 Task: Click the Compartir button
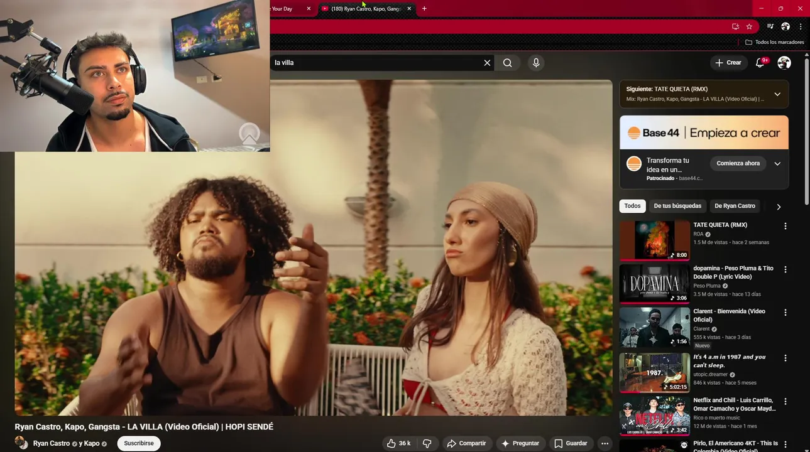(466, 443)
